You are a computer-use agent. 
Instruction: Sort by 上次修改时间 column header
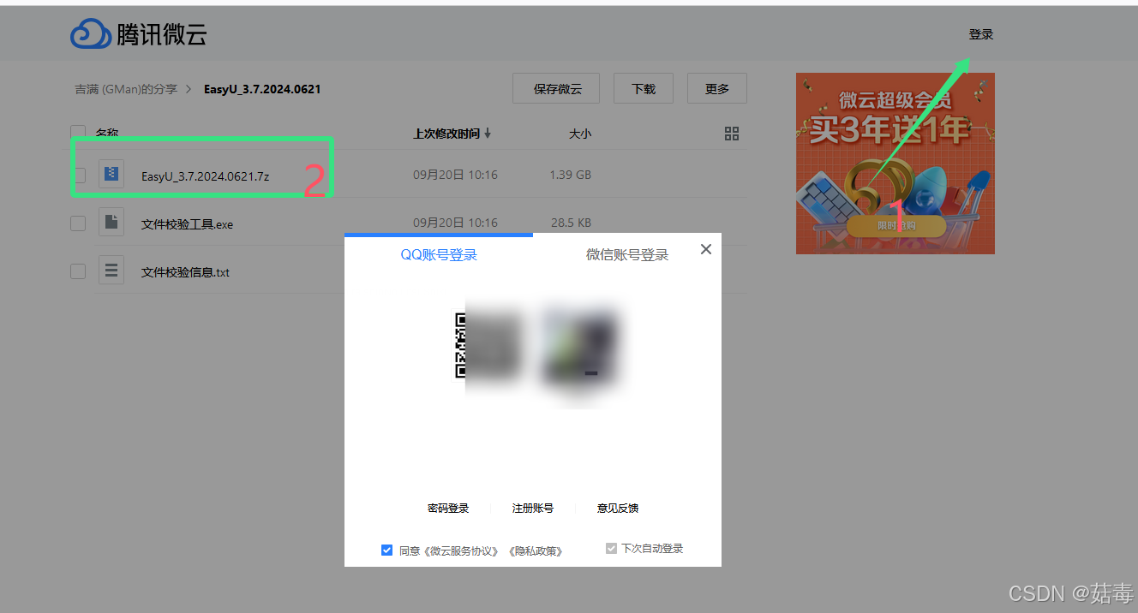coord(446,134)
